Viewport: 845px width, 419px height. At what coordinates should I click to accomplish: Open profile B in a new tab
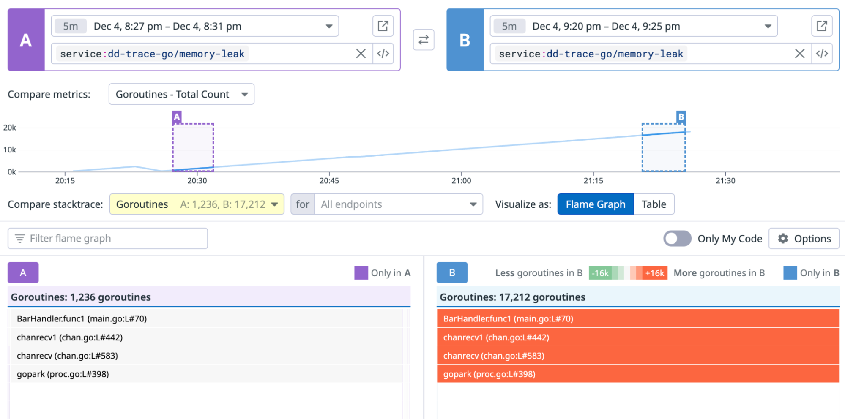822,26
